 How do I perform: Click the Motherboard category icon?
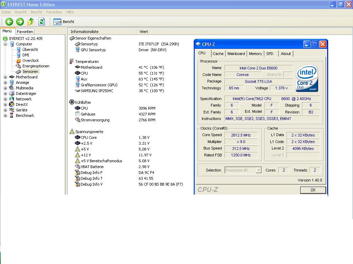pyautogui.click(x=12, y=77)
